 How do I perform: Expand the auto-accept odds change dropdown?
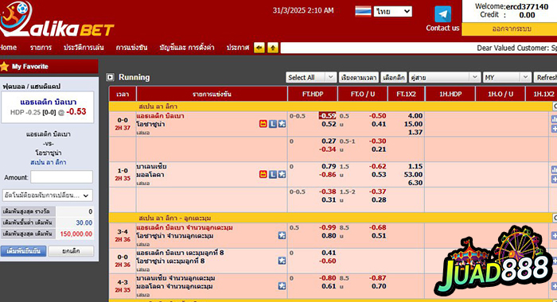pos(48,196)
